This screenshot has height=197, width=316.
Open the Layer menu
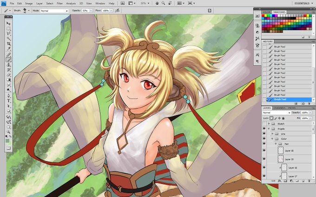39,3
